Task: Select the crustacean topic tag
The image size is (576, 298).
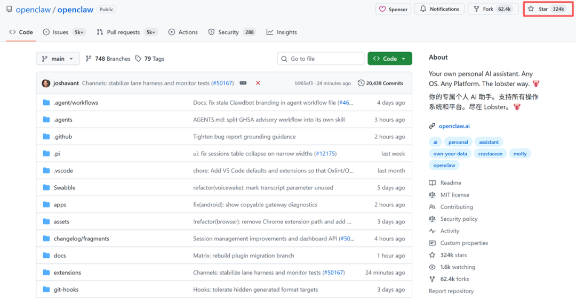Action: click(489, 154)
